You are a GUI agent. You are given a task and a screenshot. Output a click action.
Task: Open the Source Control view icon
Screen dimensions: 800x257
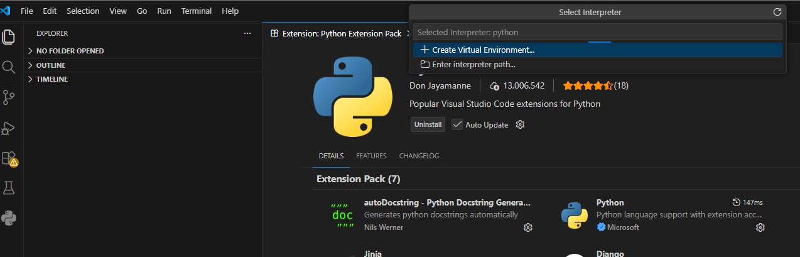9,97
